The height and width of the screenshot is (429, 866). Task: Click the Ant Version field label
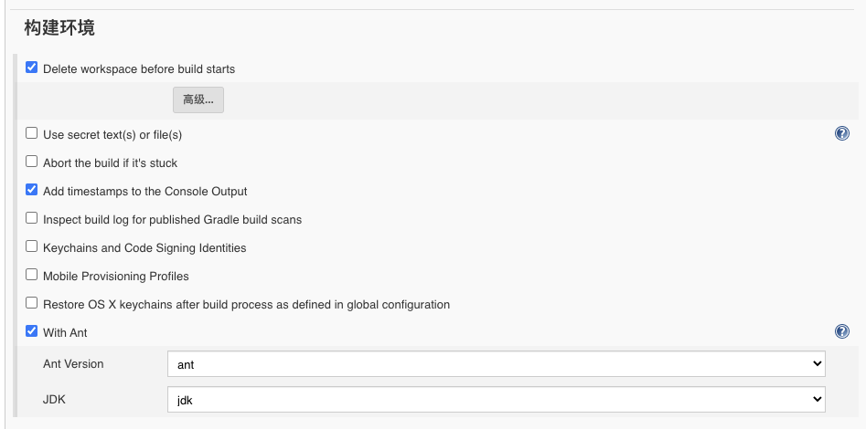tap(73, 364)
